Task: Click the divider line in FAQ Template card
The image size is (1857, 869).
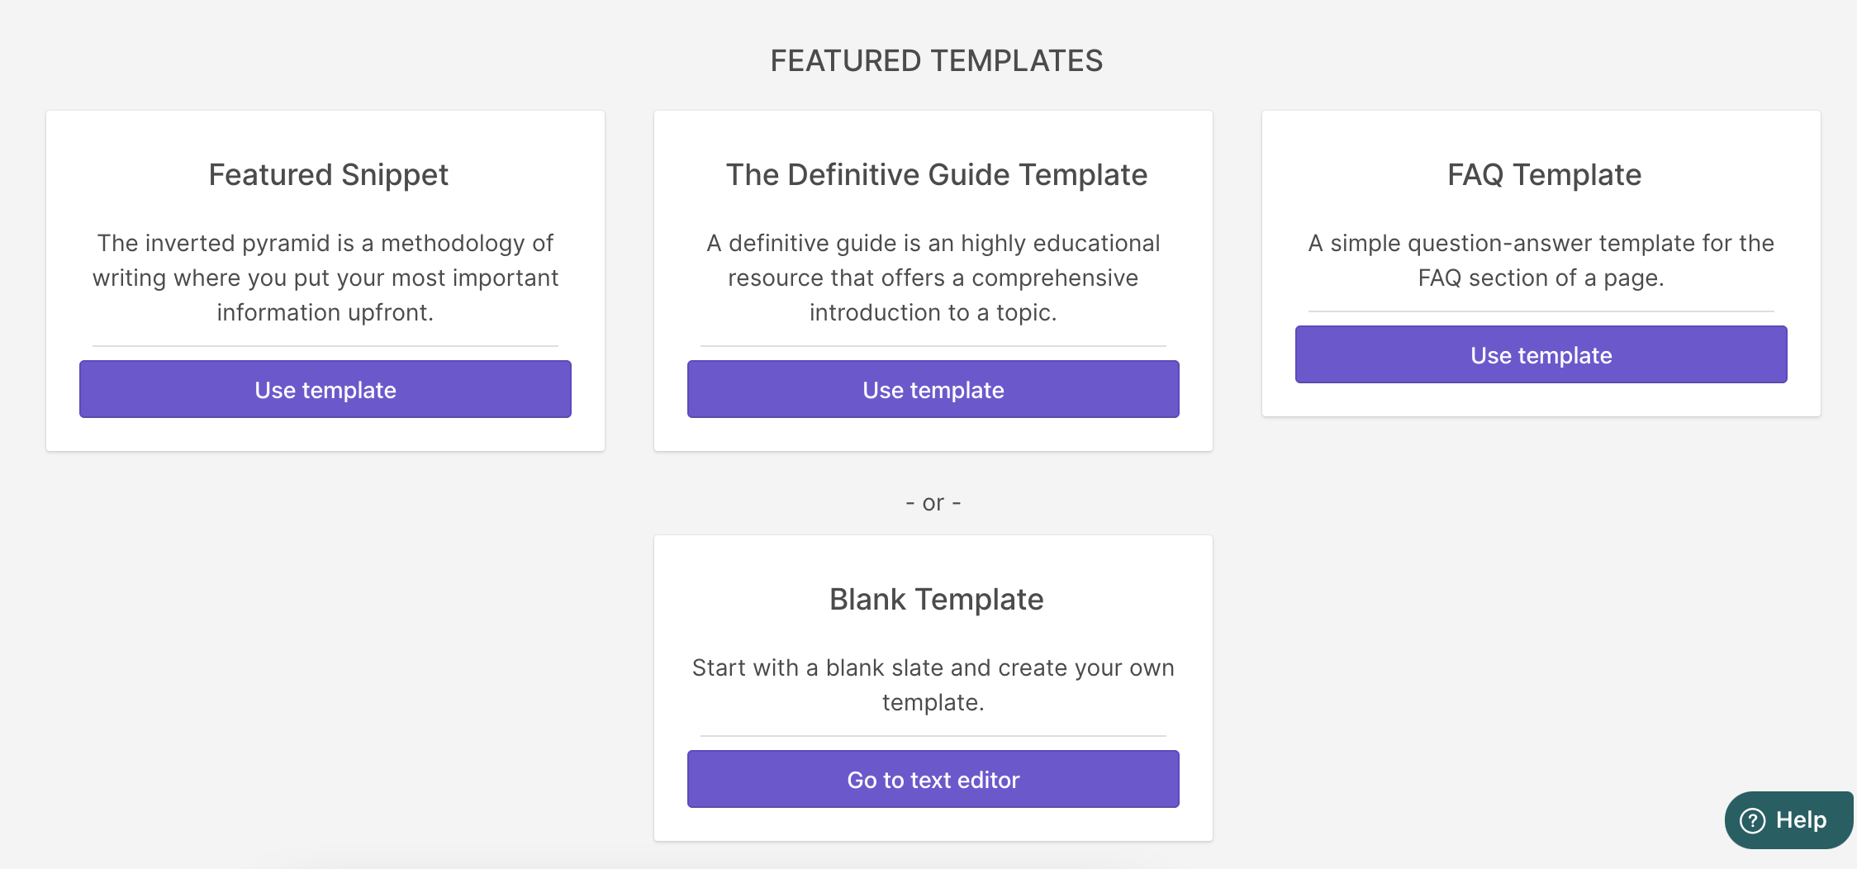Action: [1541, 311]
